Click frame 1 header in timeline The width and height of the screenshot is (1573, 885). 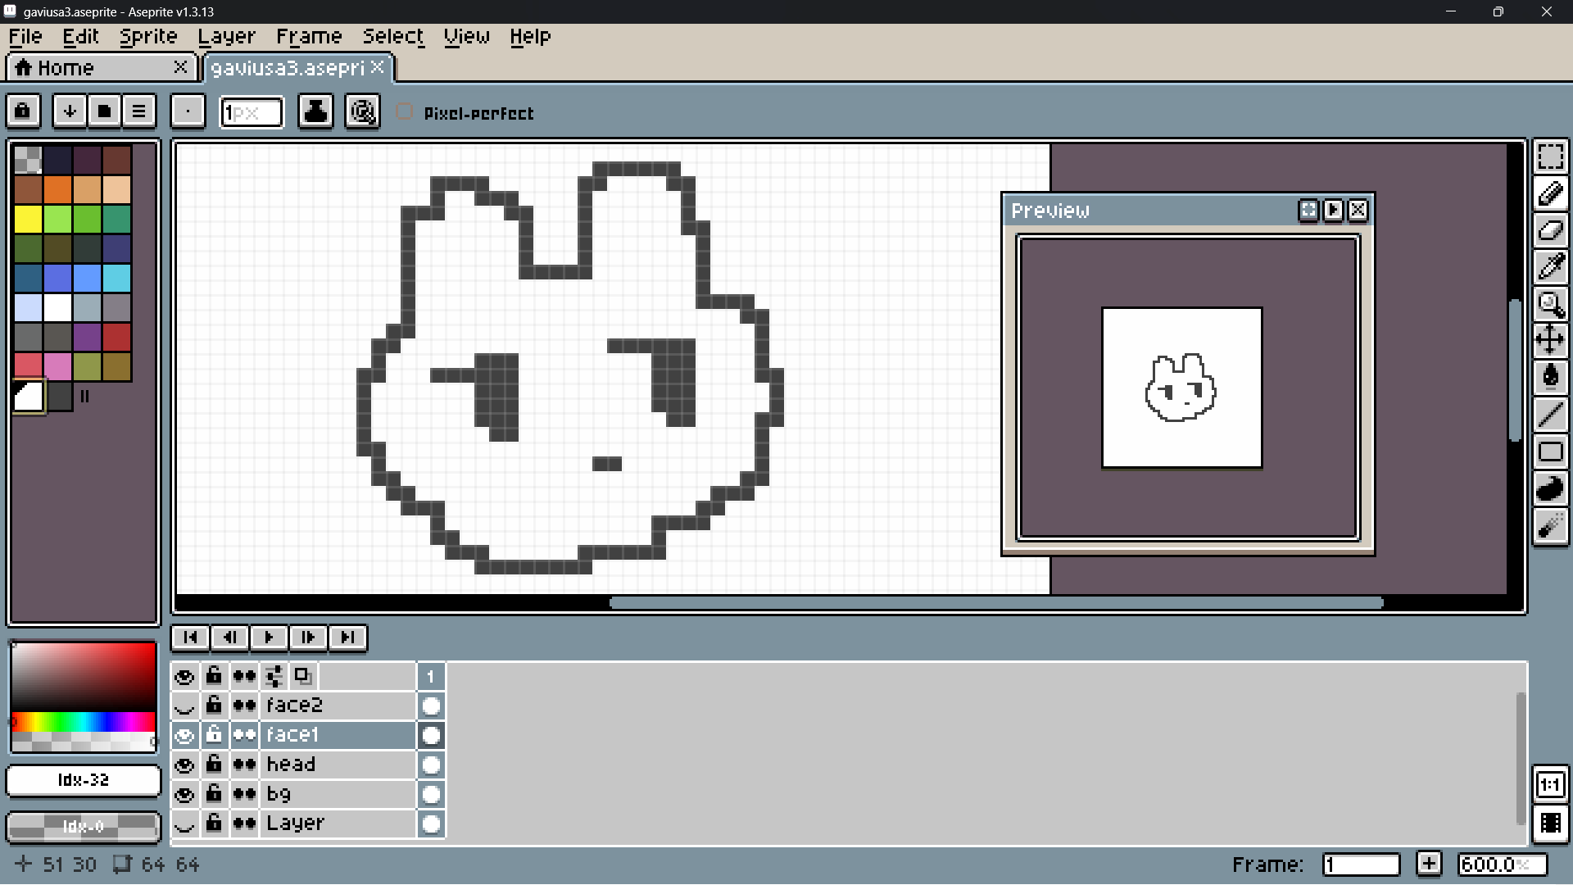click(x=431, y=676)
